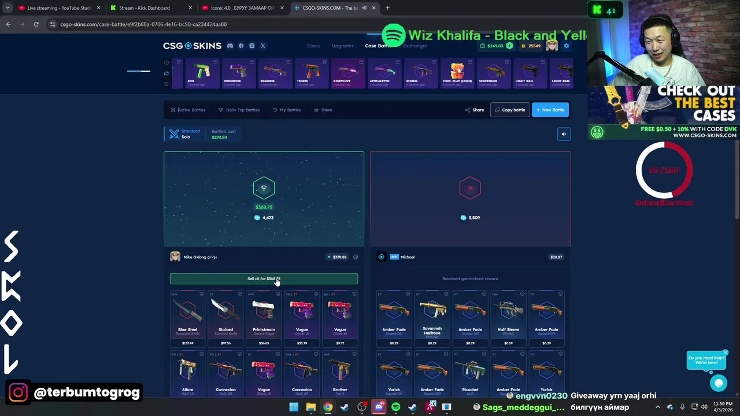Open the 11:59 PM taskbar clock

coord(722,407)
